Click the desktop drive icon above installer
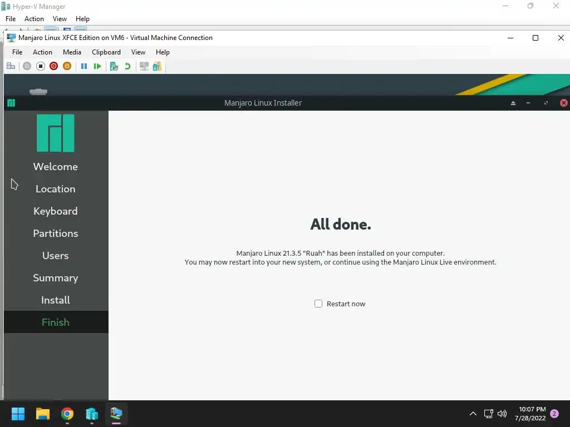This screenshot has width=570, height=427. pos(38,91)
